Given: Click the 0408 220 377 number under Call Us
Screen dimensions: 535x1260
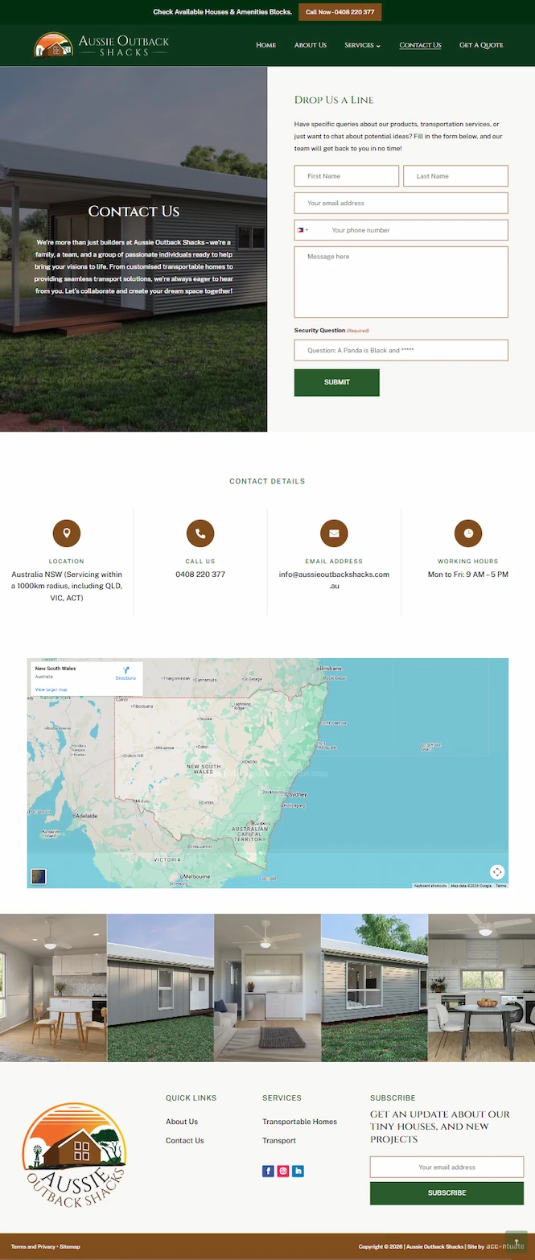Looking at the screenshot, I should pyautogui.click(x=200, y=574).
